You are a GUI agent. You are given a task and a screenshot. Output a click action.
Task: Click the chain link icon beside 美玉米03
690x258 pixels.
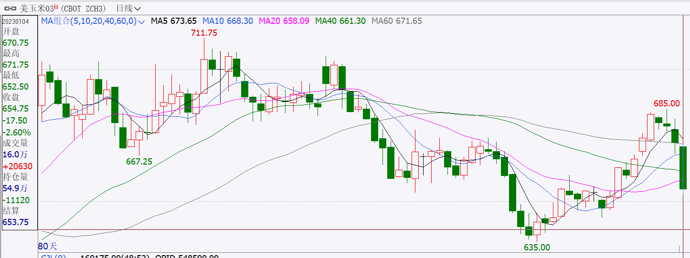click(11, 8)
